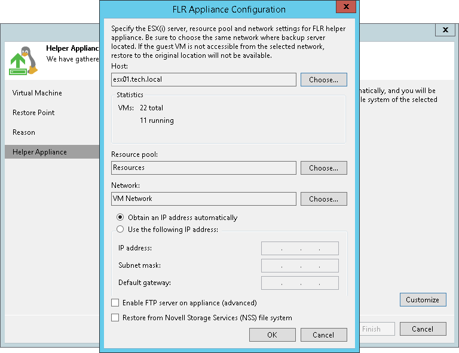Cancel the FLR Appliance Configuration dialog
The width and height of the screenshot is (459, 353).
(324, 335)
